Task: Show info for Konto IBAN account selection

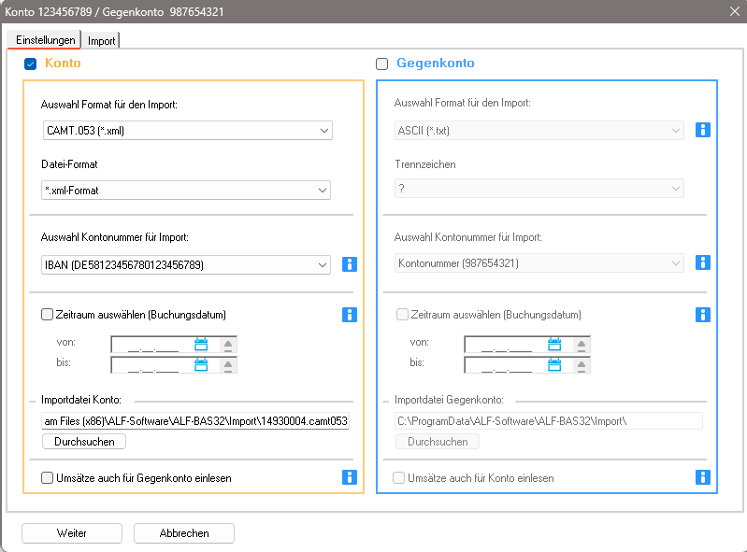Action: (x=350, y=264)
